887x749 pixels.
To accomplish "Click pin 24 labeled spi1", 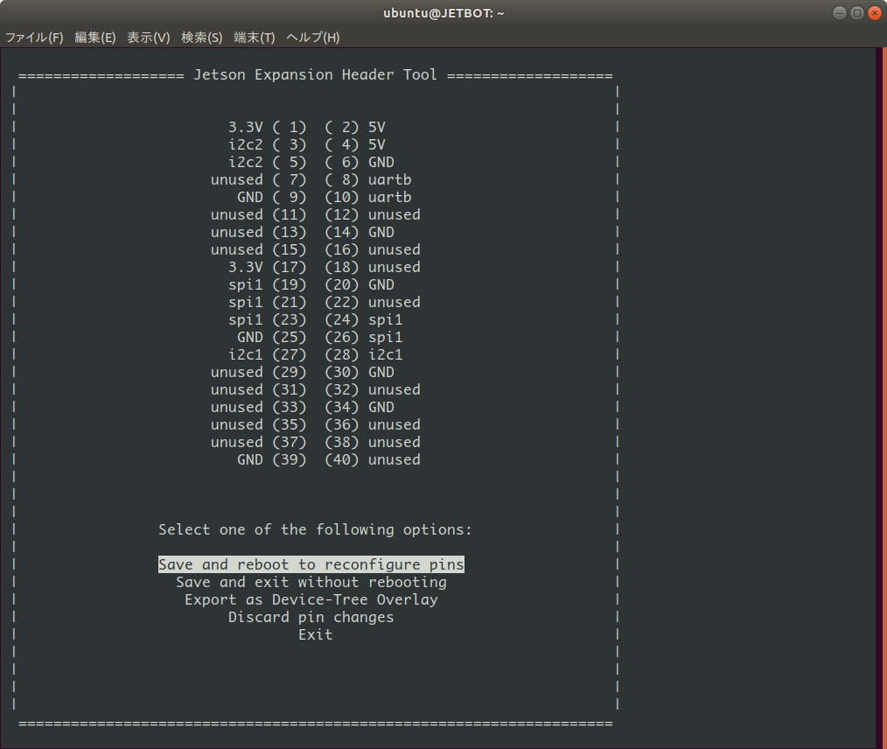I will click(364, 320).
